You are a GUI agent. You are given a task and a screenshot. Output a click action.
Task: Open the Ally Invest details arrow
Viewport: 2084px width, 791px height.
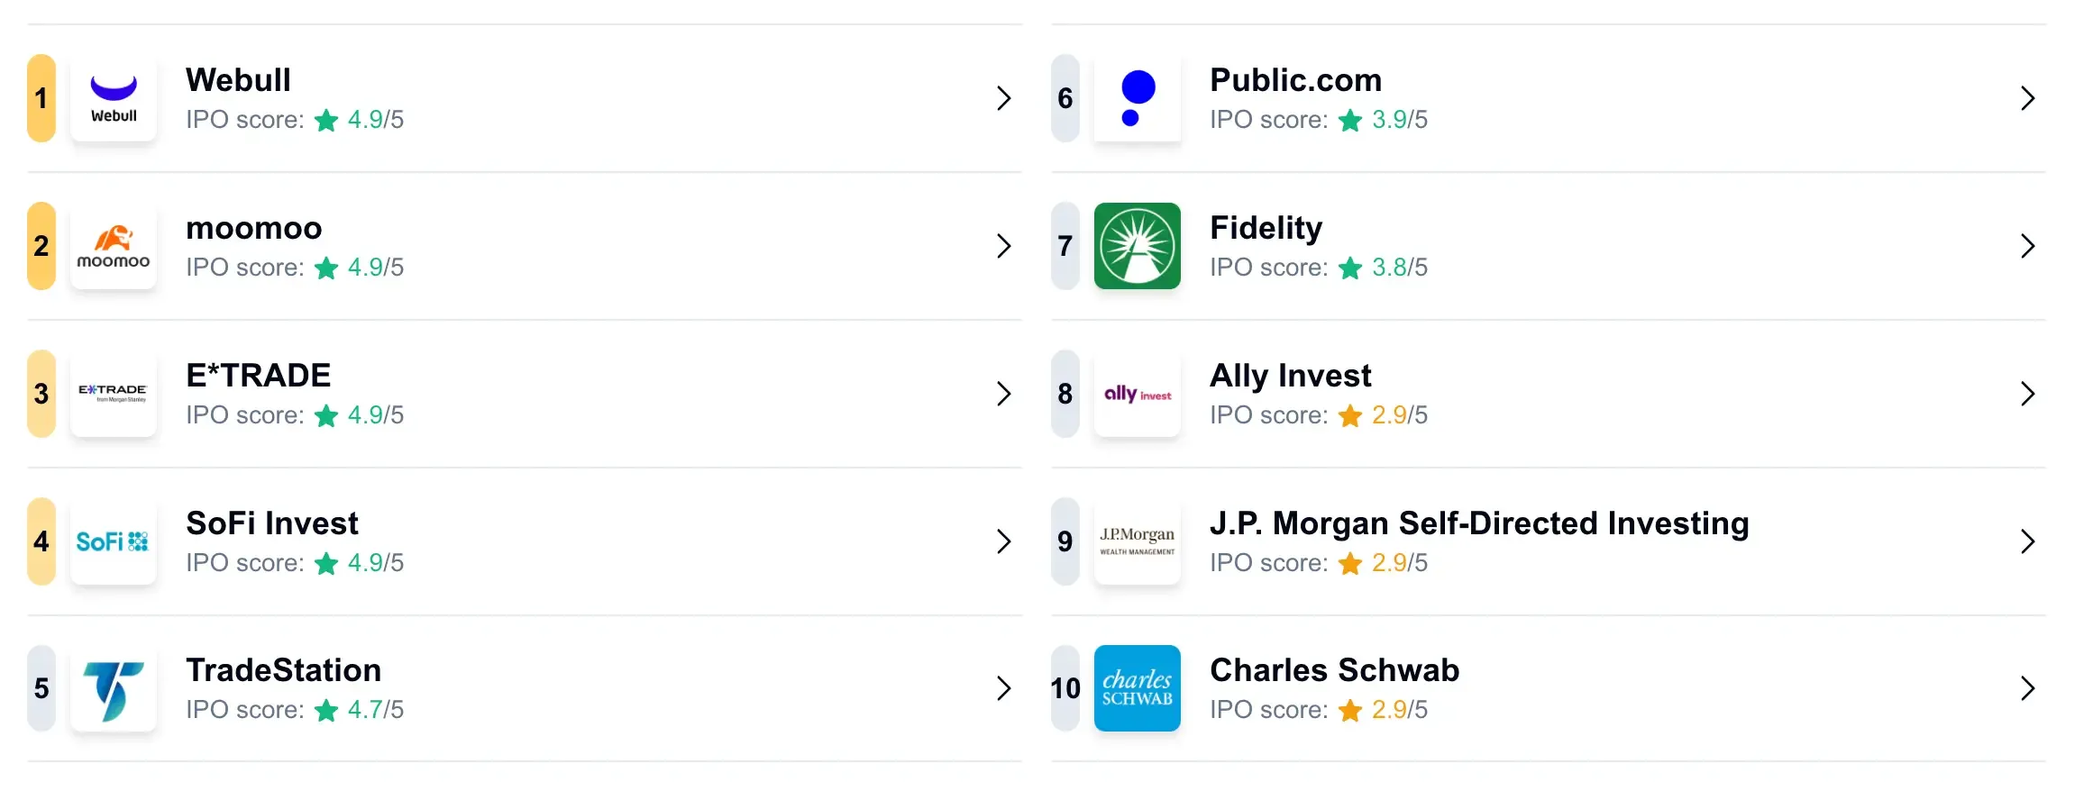2029,394
